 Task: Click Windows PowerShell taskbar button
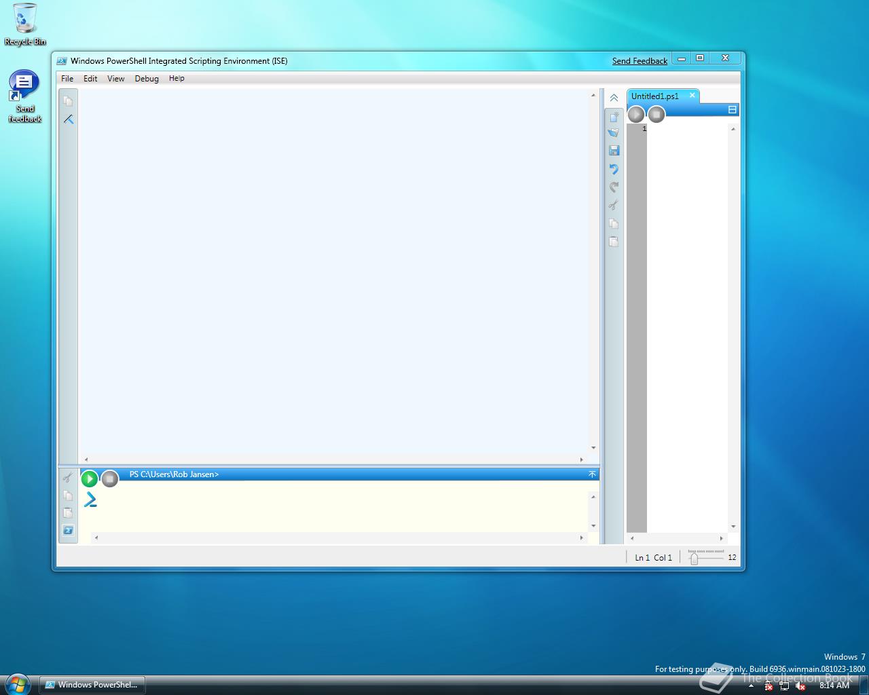coord(92,685)
